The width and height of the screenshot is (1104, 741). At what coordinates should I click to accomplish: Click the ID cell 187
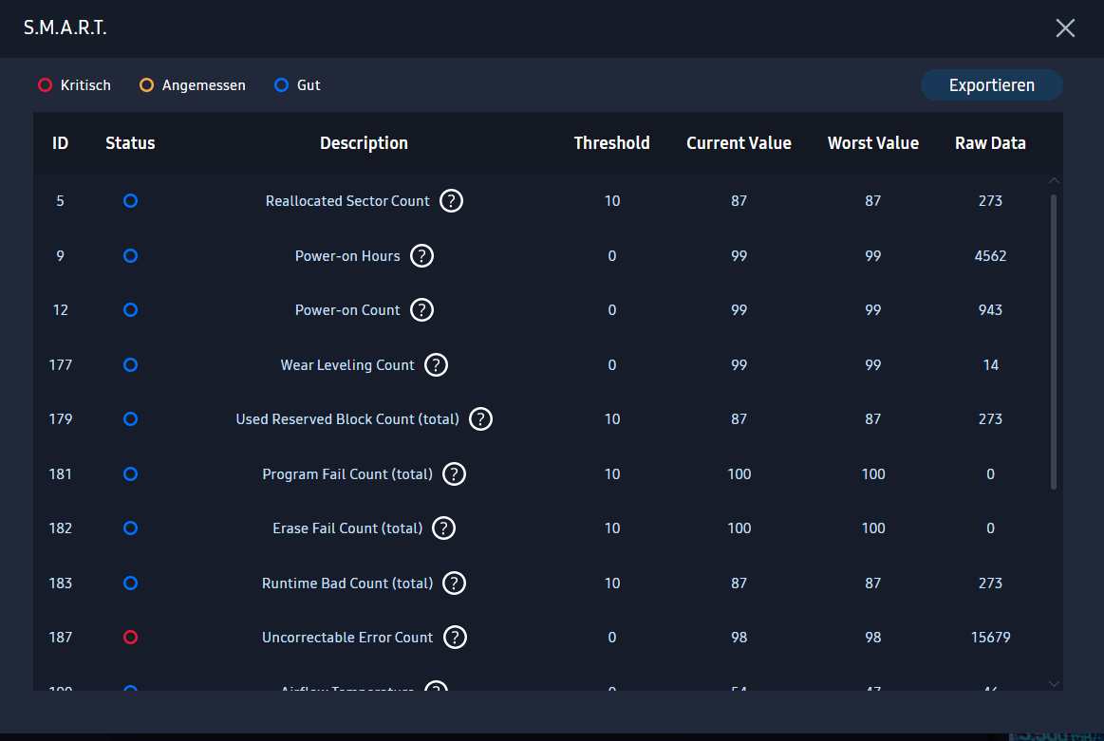point(61,638)
